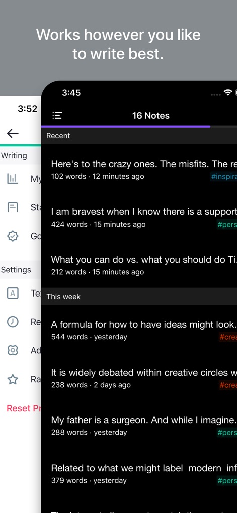Screen dimensions: 237x513
Task: Open the bar chart statistics icon
Action: (13, 179)
